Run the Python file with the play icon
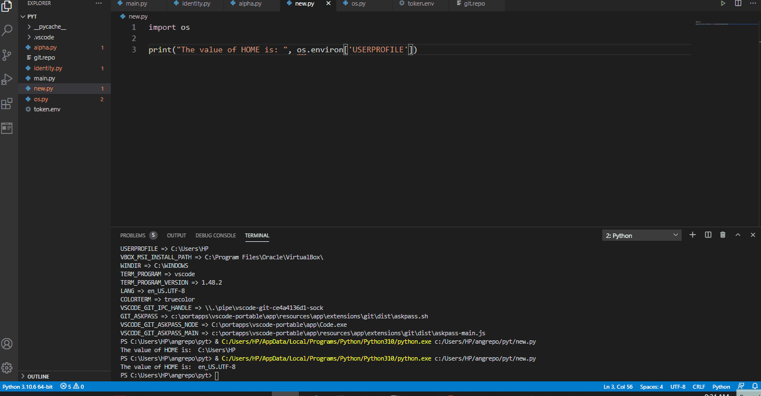The width and height of the screenshot is (761, 396). [x=723, y=4]
